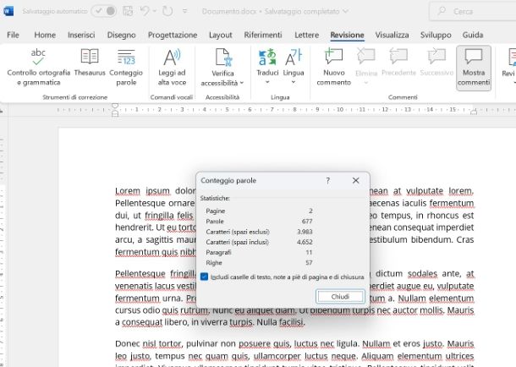Open the Thesaurus tool

90,63
